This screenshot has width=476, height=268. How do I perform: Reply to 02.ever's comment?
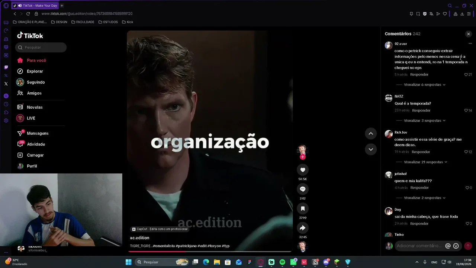point(419,74)
